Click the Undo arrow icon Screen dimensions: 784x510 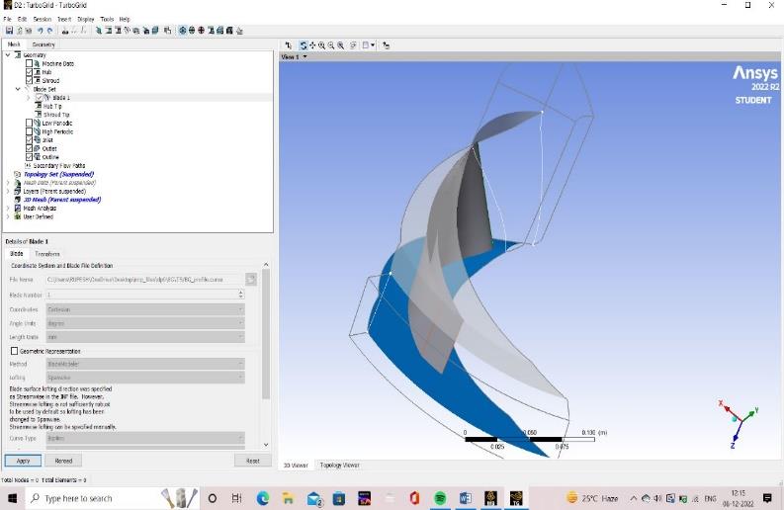[40, 31]
